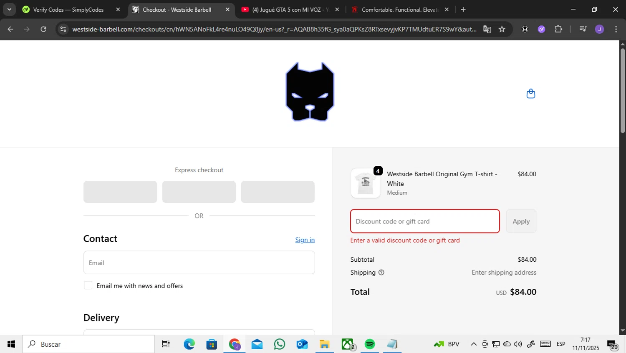Viewport: 626px width, 353px height.
Task: Check Email me with news and offers
Action: 88,285
